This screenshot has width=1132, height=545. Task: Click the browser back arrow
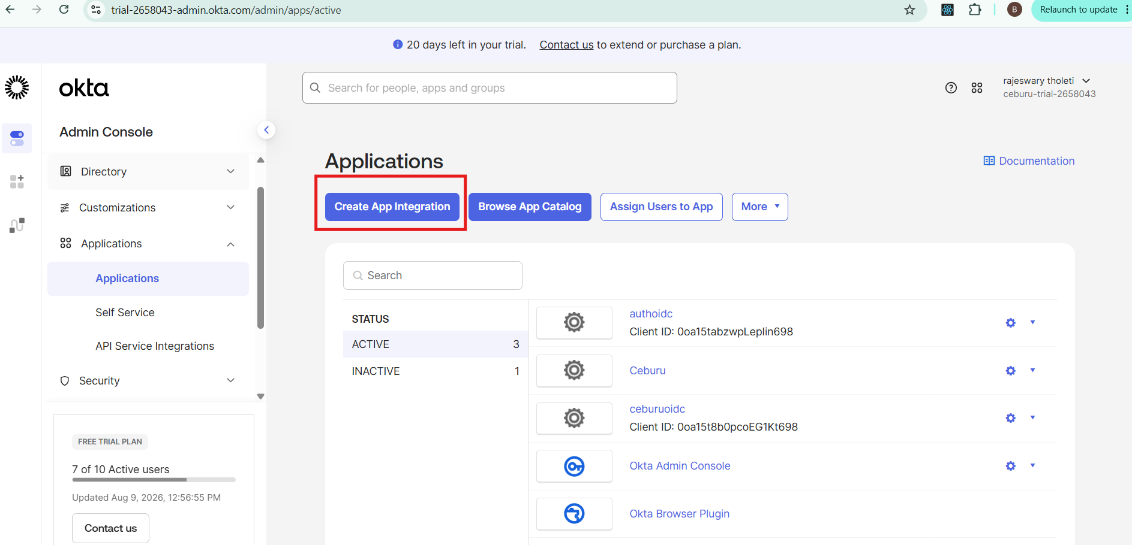click(10, 10)
